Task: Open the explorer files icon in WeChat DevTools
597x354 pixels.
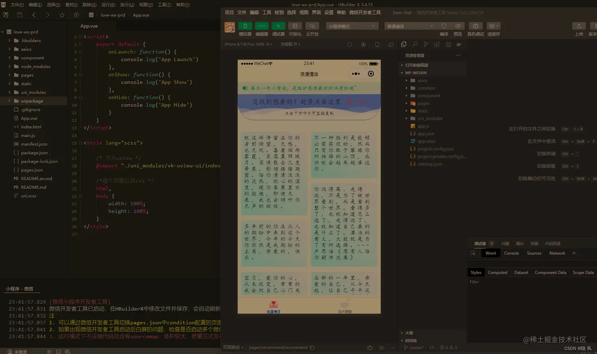Action: point(404,44)
